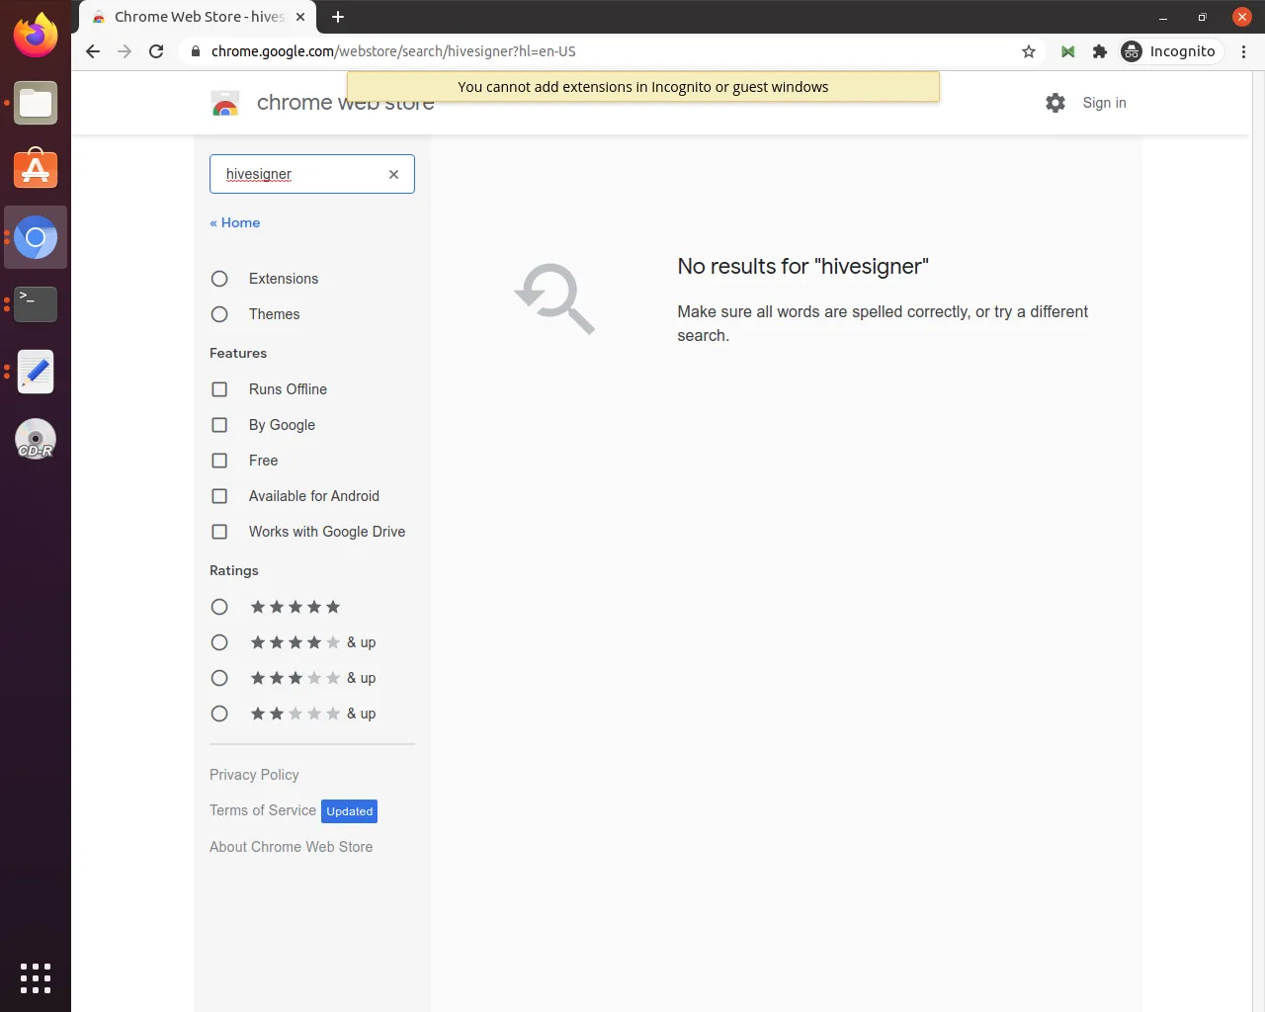Click the browser forward arrow

click(125, 51)
